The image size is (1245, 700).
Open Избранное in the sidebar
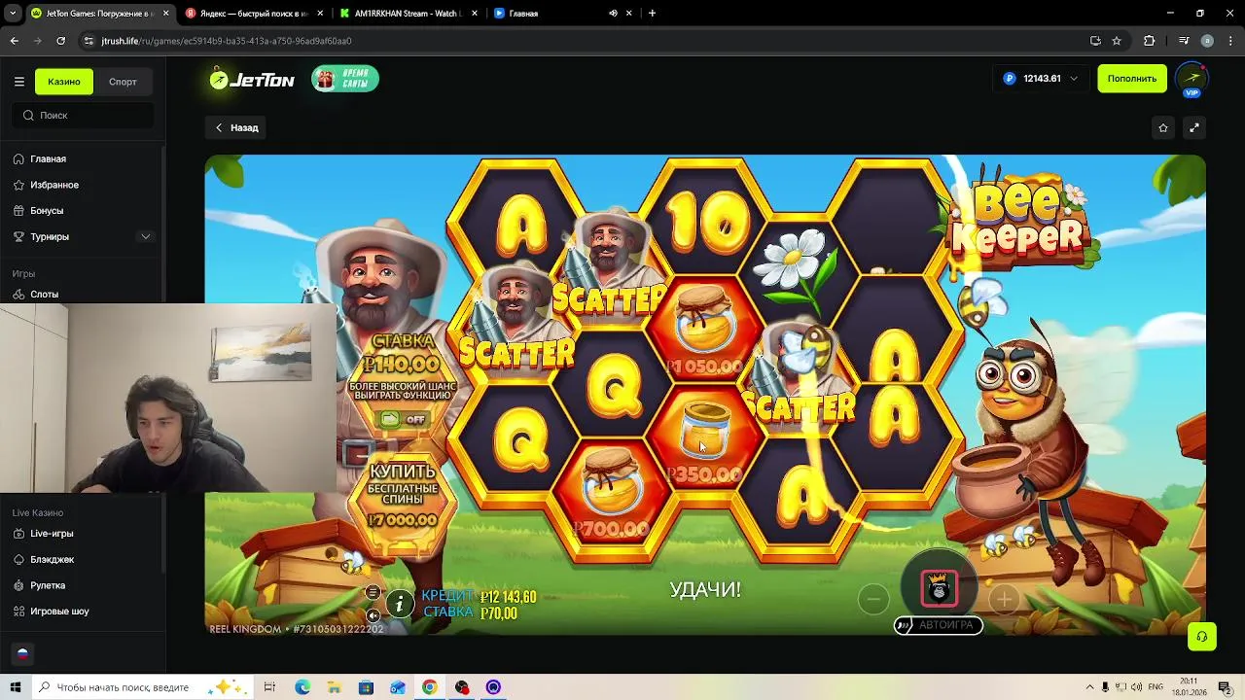coord(53,185)
